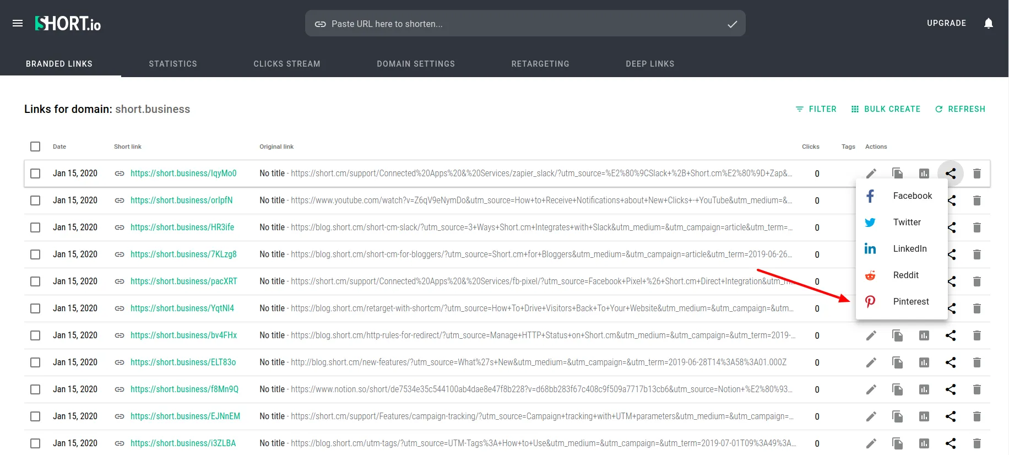
Task: Refresh the links list
Action: click(x=960, y=109)
